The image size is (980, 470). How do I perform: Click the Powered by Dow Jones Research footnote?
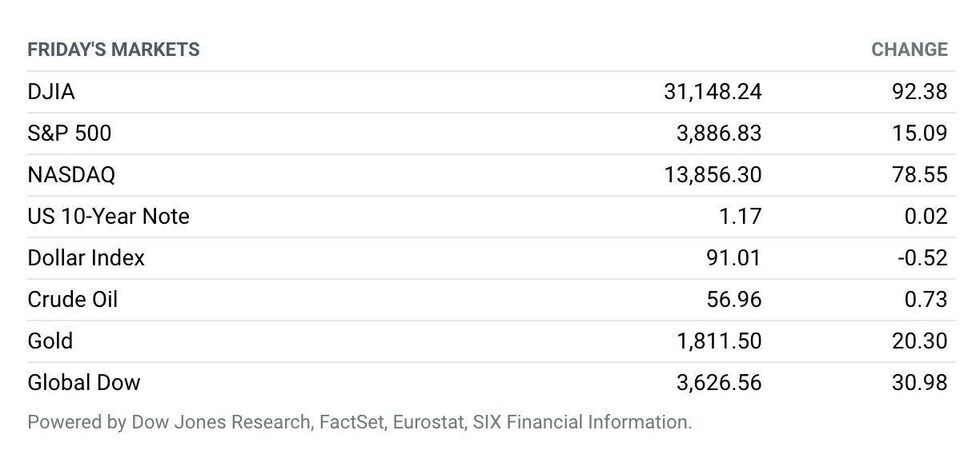click(x=359, y=422)
